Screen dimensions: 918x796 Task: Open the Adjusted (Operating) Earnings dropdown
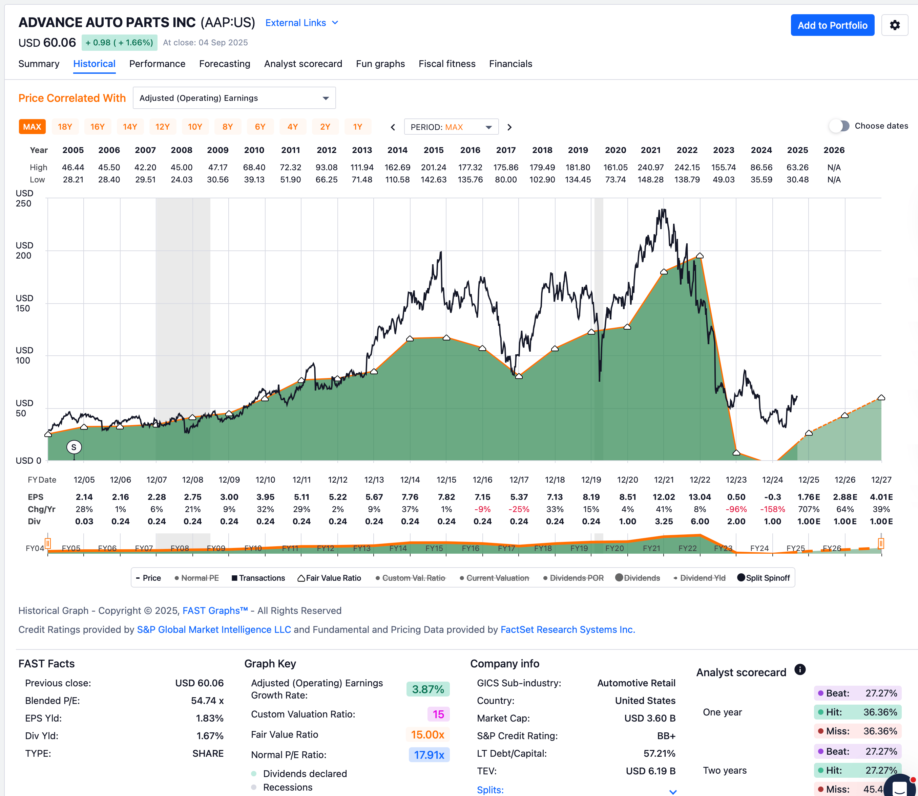[x=234, y=98]
